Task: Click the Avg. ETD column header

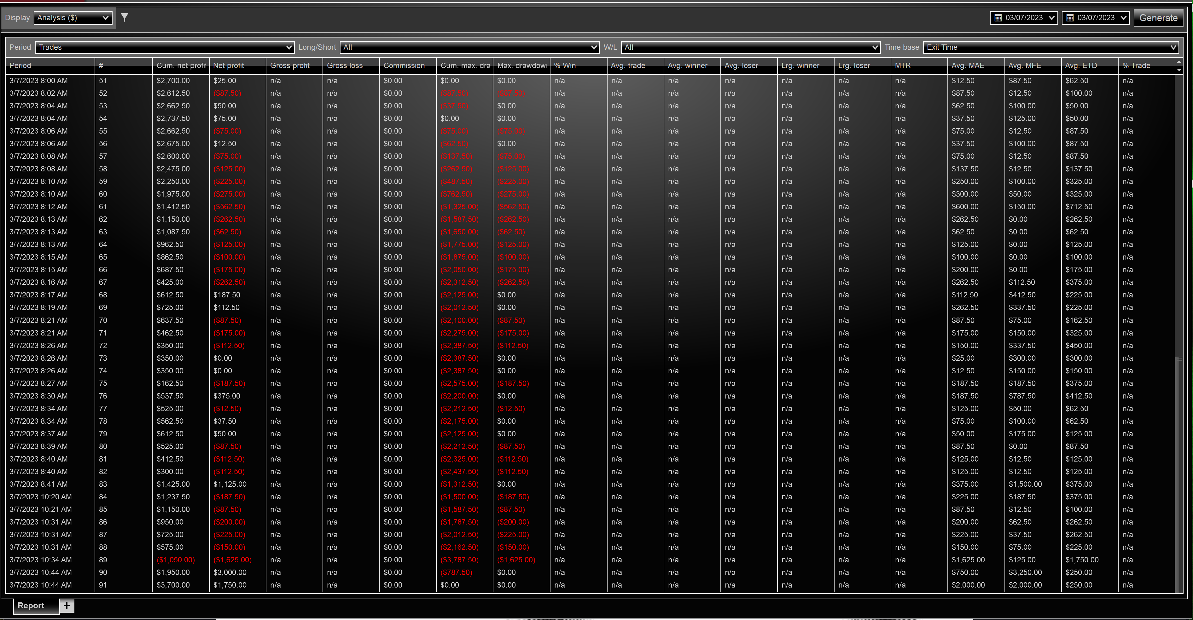Action: (x=1089, y=65)
